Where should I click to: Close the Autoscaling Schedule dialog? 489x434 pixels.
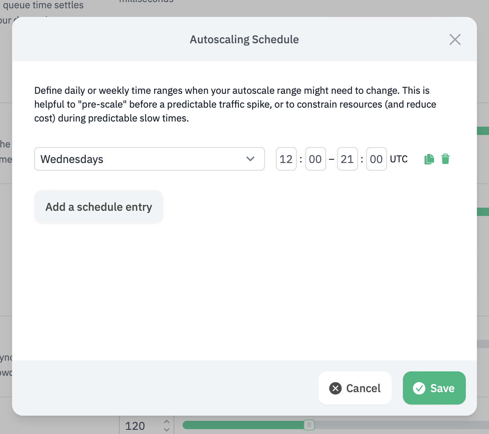[455, 39]
